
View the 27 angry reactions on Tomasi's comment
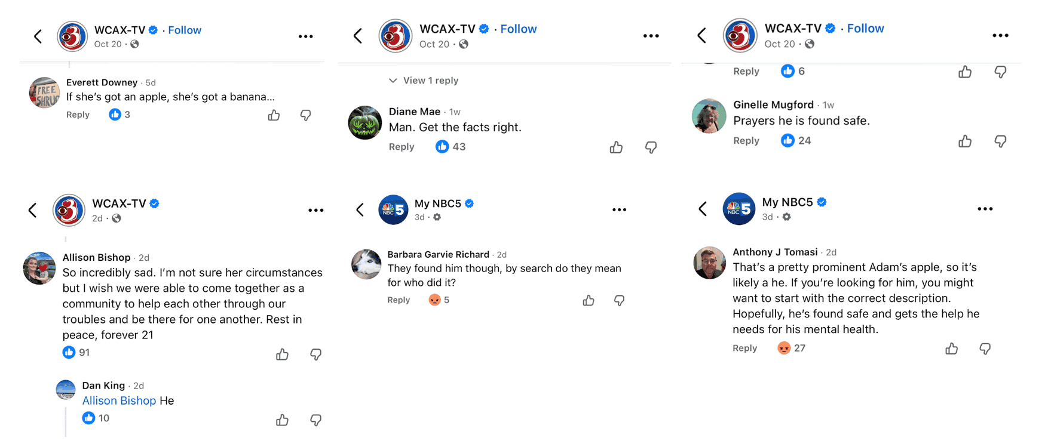(x=792, y=348)
